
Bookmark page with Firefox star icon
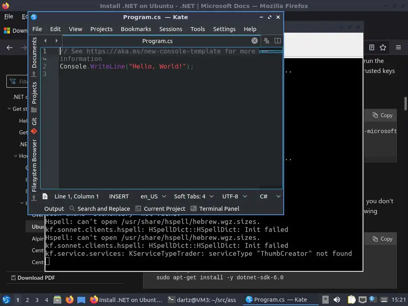pyautogui.click(x=383, y=47)
